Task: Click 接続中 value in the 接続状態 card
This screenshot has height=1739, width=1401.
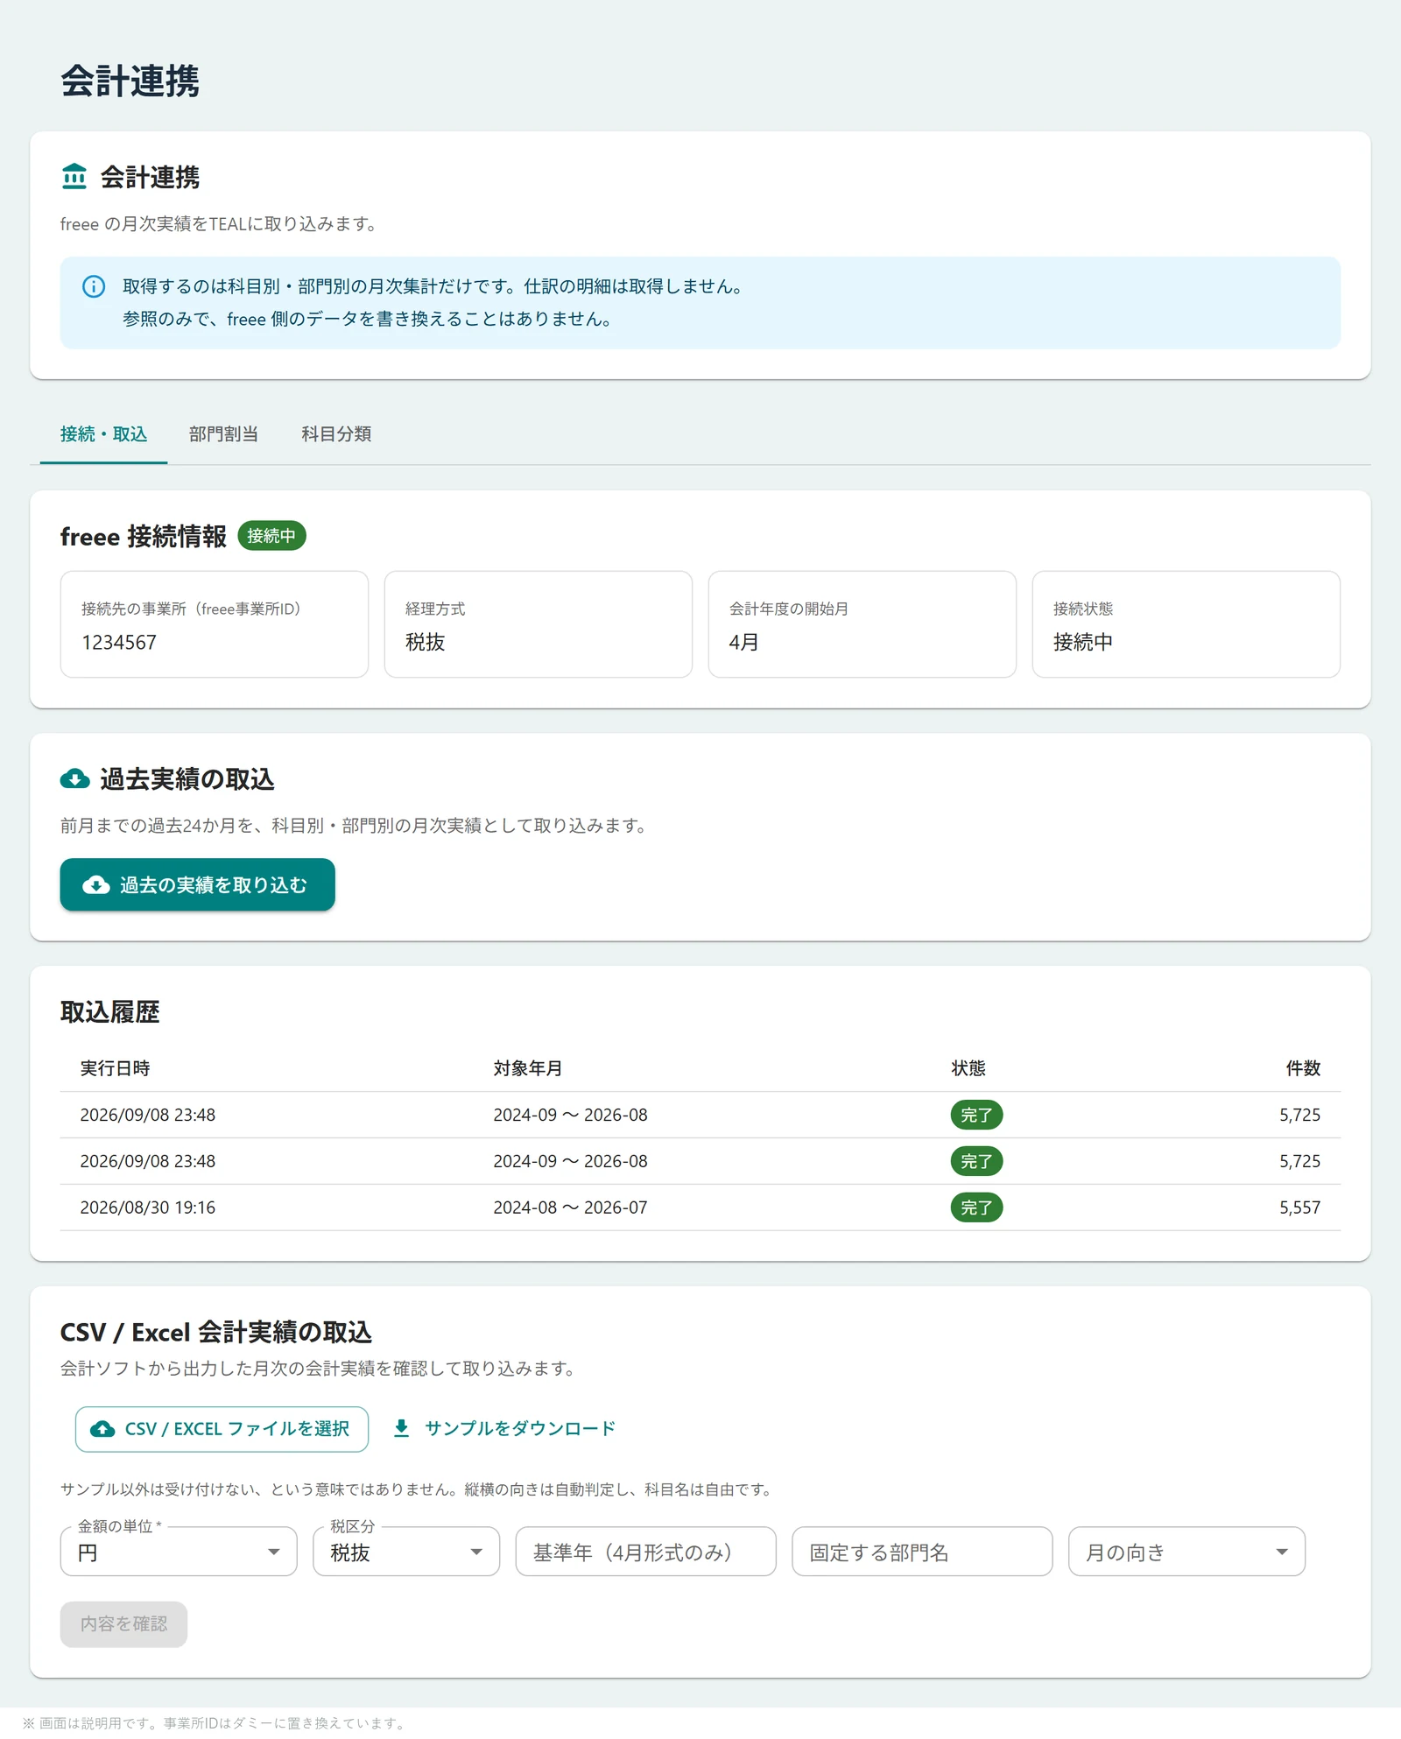Action: pyautogui.click(x=1082, y=643)
